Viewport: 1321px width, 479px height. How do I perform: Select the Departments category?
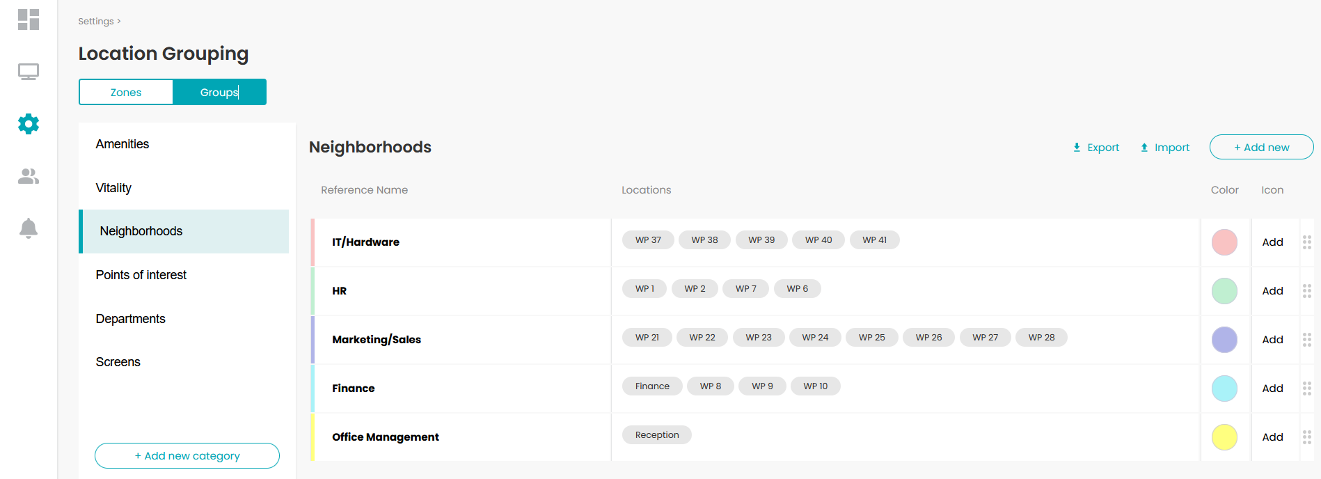(184, 319)
